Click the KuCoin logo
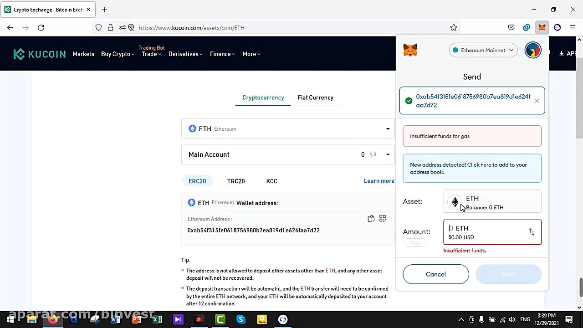The width and height of the screenshot is (583, 328). pos(39,54)
